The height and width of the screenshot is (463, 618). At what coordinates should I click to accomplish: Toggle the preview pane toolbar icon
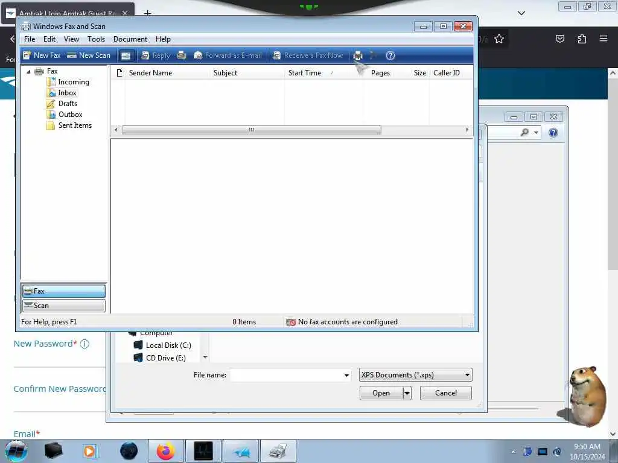126,55
